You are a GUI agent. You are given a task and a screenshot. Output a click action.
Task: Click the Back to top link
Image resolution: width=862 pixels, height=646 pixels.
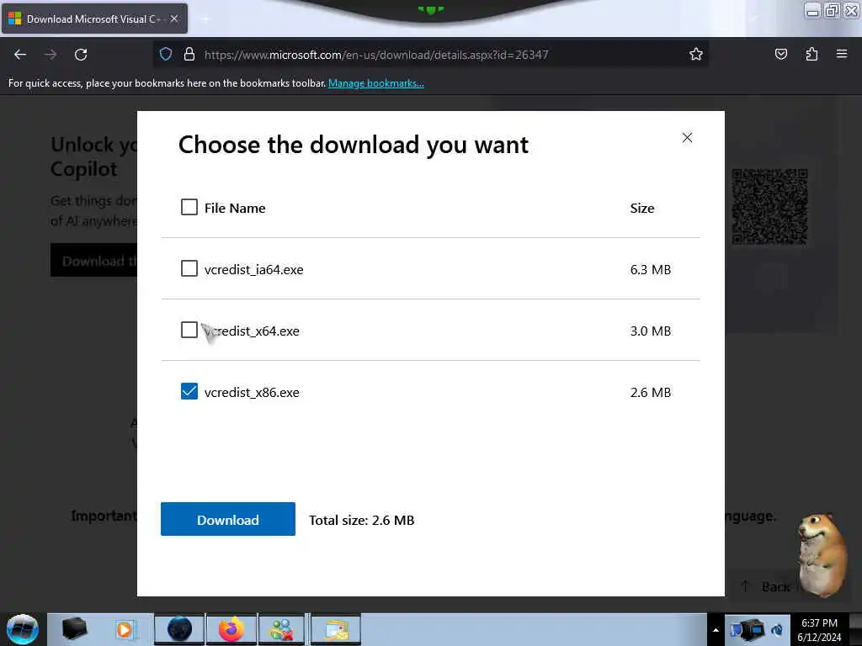coord(766,586)
